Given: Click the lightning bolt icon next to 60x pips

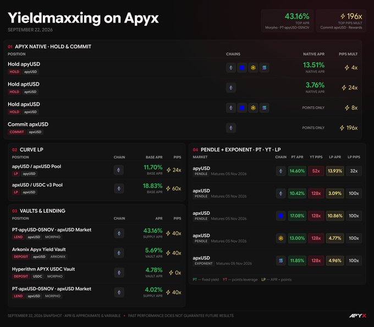Looking at the screenshot, I should (168, 188).
